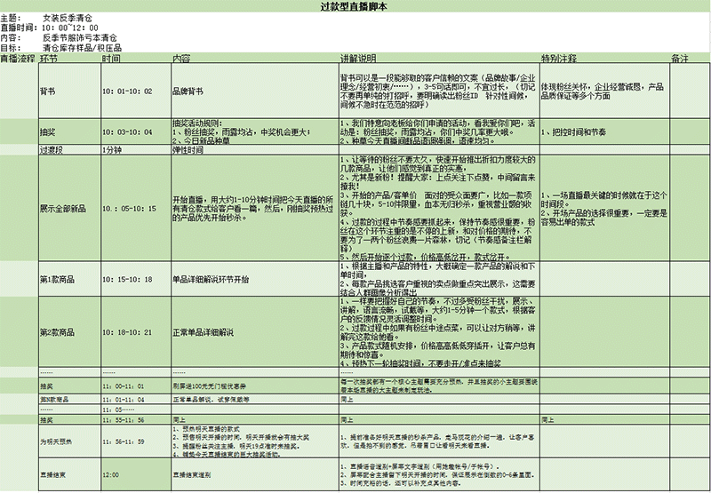
Task: Click the 时间 column header
Action: [x=111, y=58]
